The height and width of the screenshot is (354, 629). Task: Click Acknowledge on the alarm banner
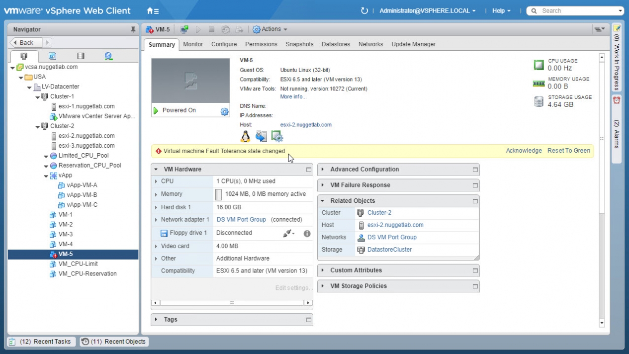(x=524, y=151)
